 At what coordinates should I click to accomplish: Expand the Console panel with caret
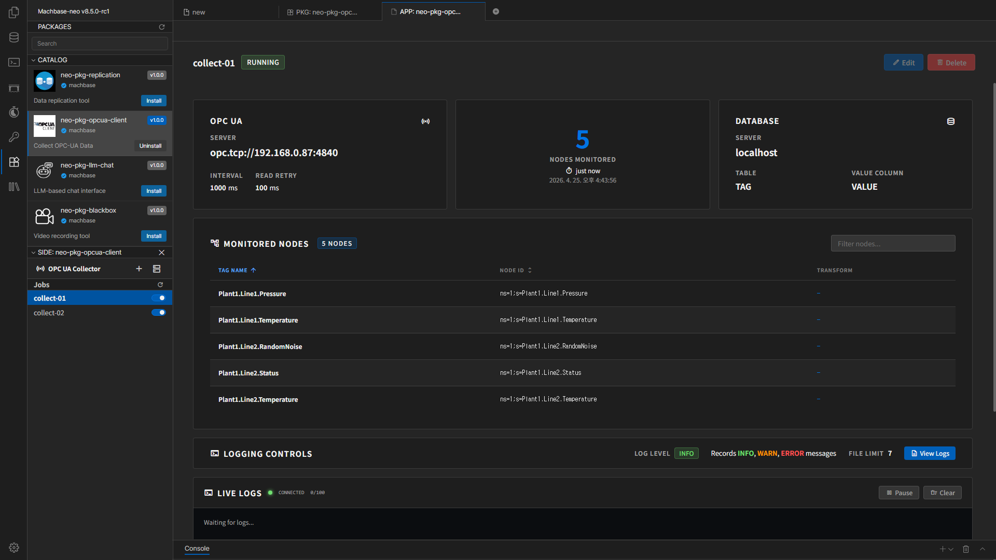tap(983, 549)
